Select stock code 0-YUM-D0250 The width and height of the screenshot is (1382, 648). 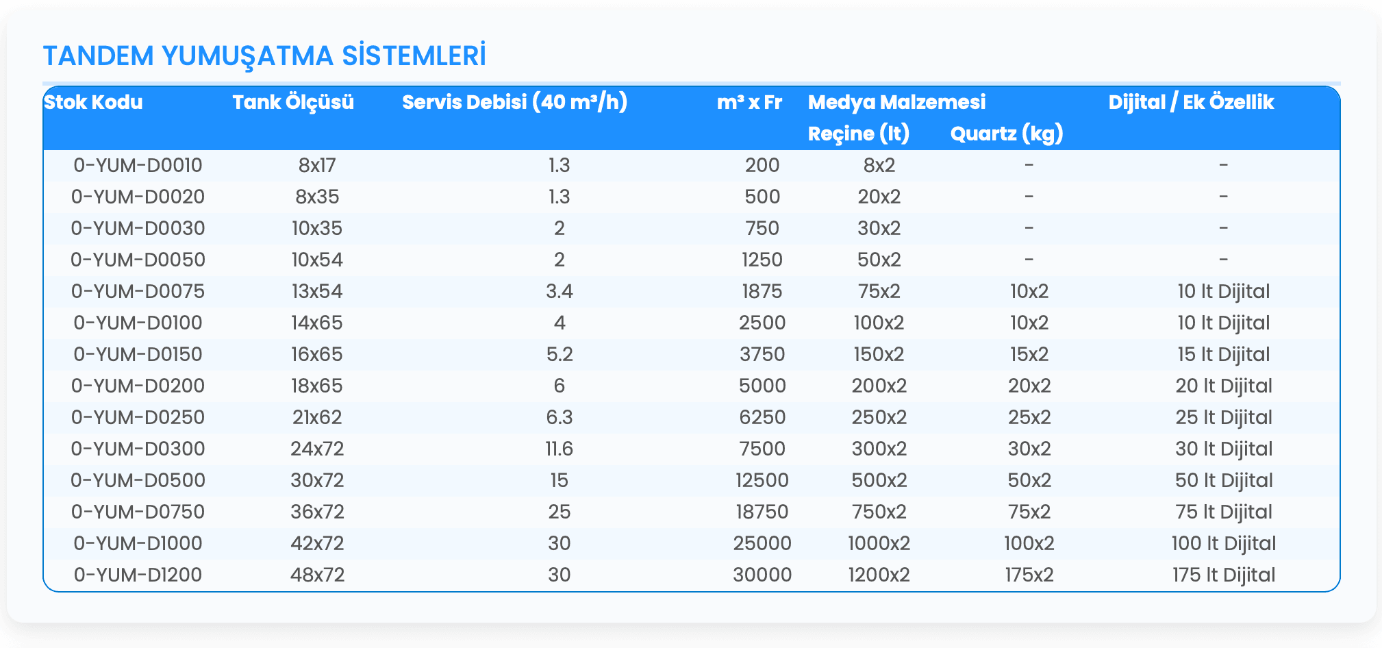(138, 417)
